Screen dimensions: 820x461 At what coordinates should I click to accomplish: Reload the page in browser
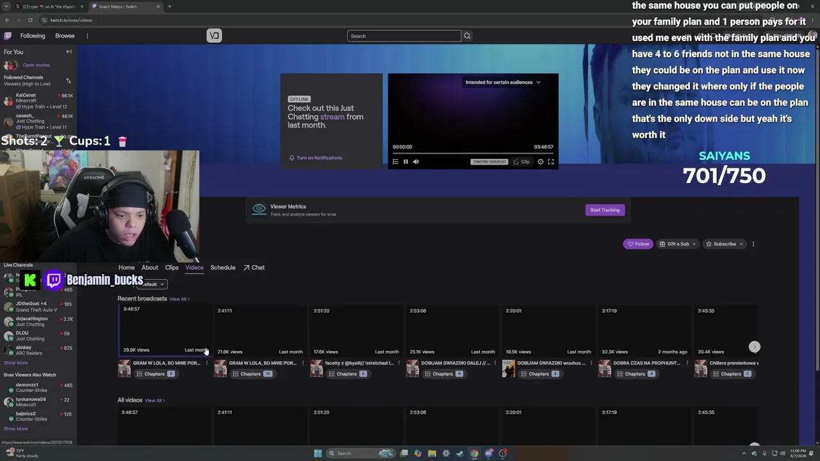coord(30,20)
